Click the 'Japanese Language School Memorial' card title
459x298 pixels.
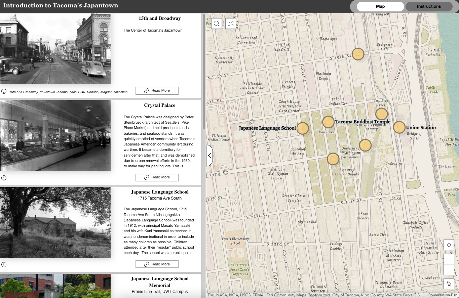tap(160, 282)
